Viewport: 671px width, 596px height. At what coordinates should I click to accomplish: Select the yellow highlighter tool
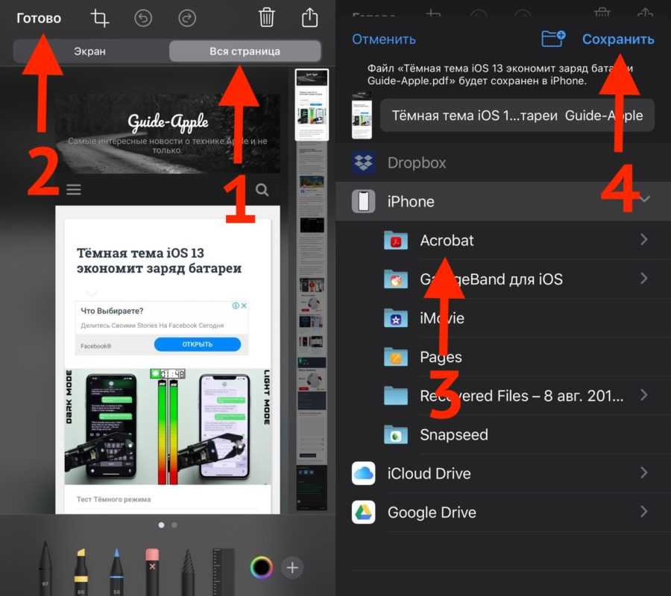[x=81, y=571]
